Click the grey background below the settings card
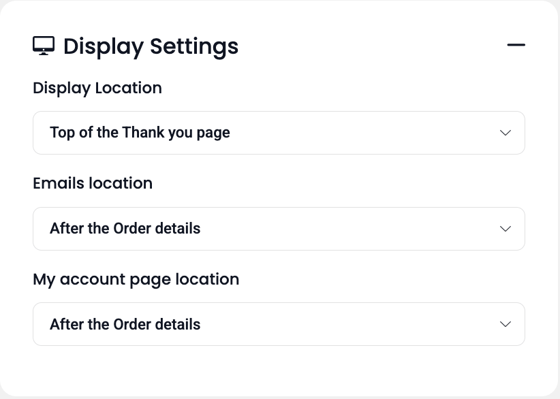The height and width of the screenshot is (399, 560). click(279, 398)
